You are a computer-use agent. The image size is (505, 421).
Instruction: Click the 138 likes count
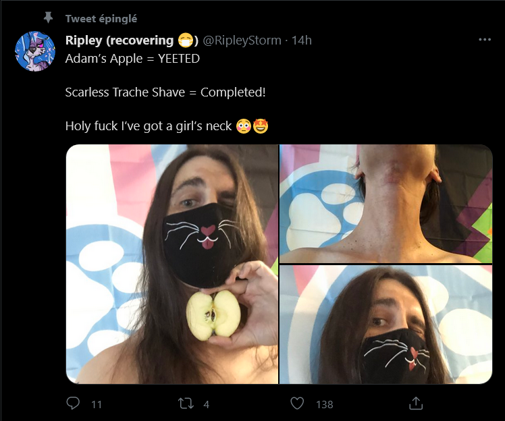324,405
